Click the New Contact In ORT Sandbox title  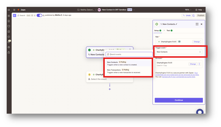[x=114, y=10]
